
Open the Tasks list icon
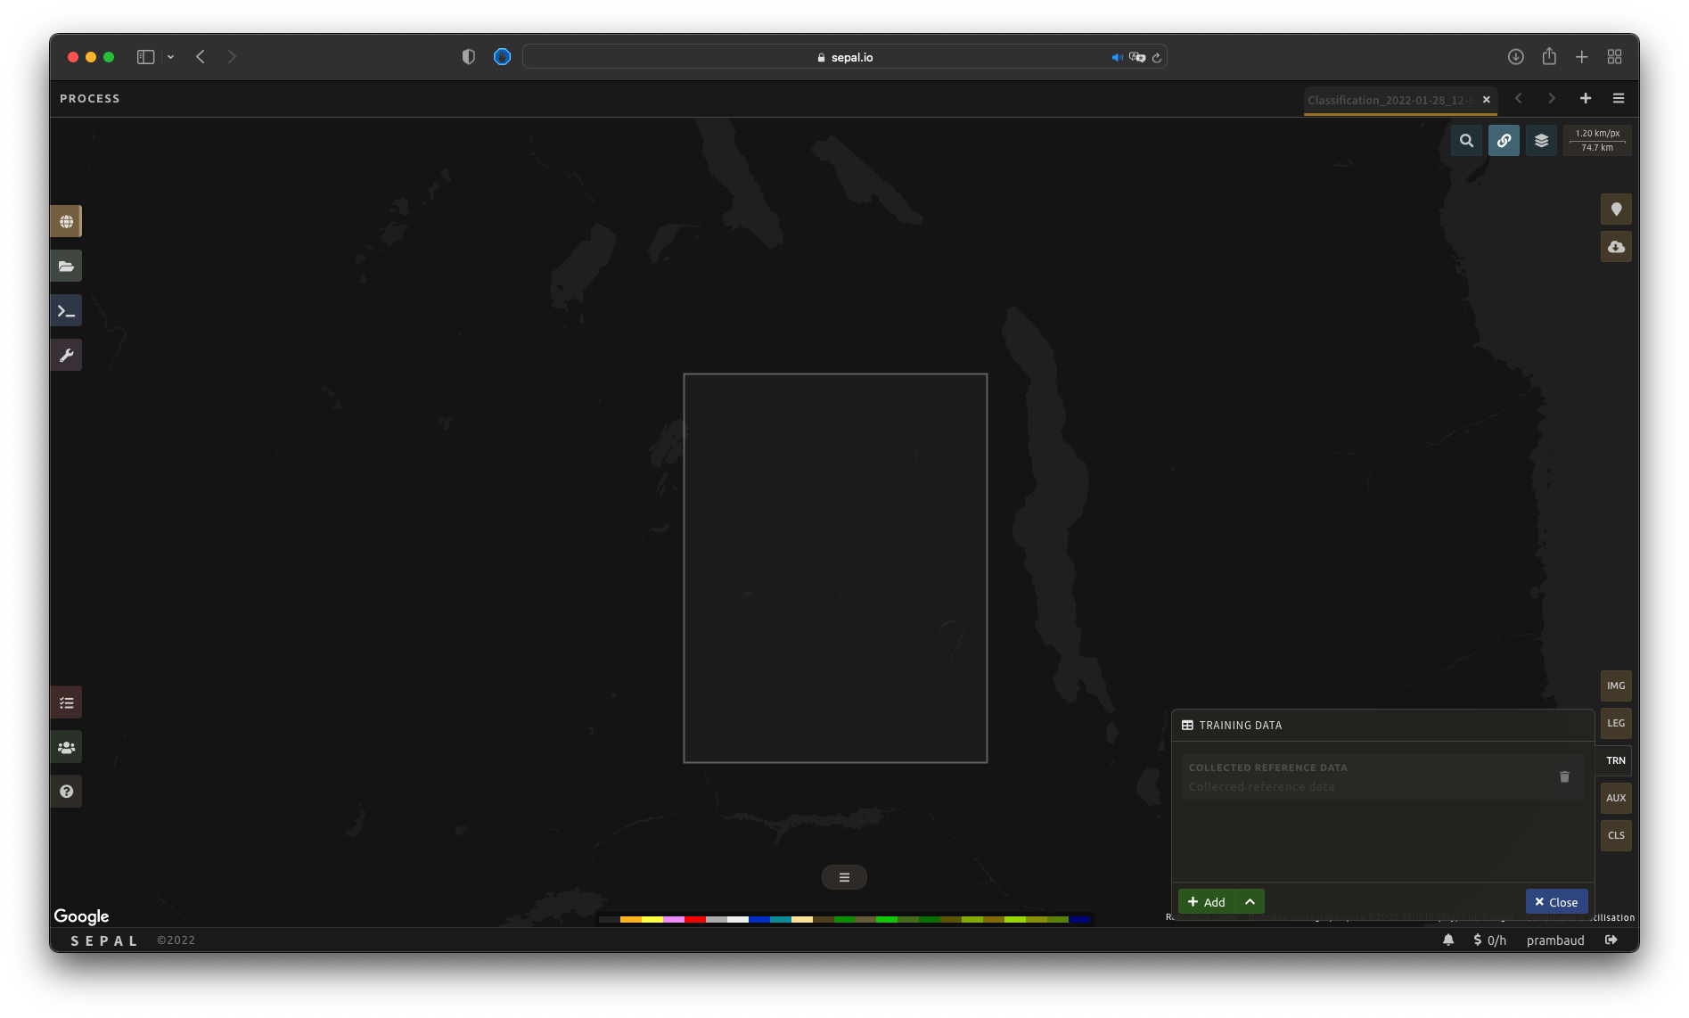[x=66, y=702]
